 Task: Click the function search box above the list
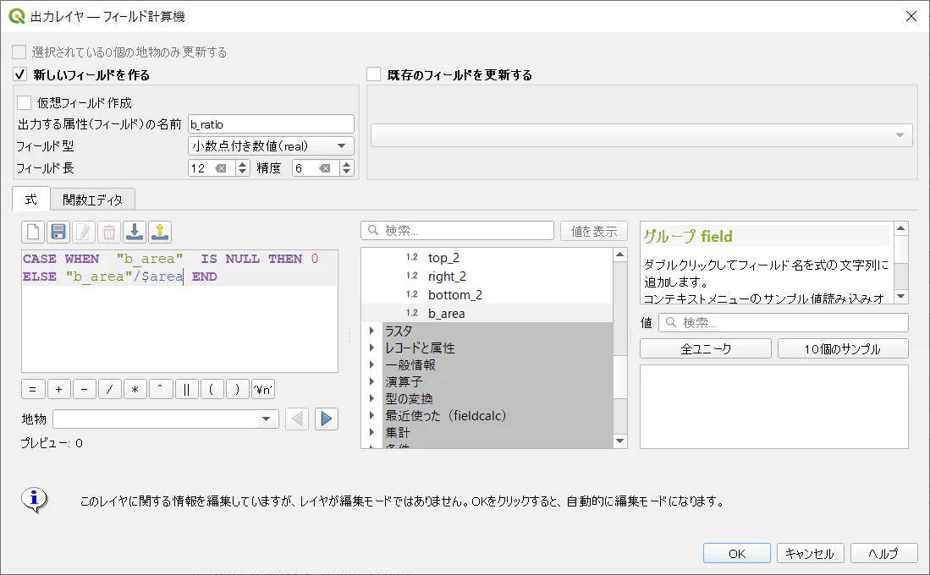pos(457,231)
